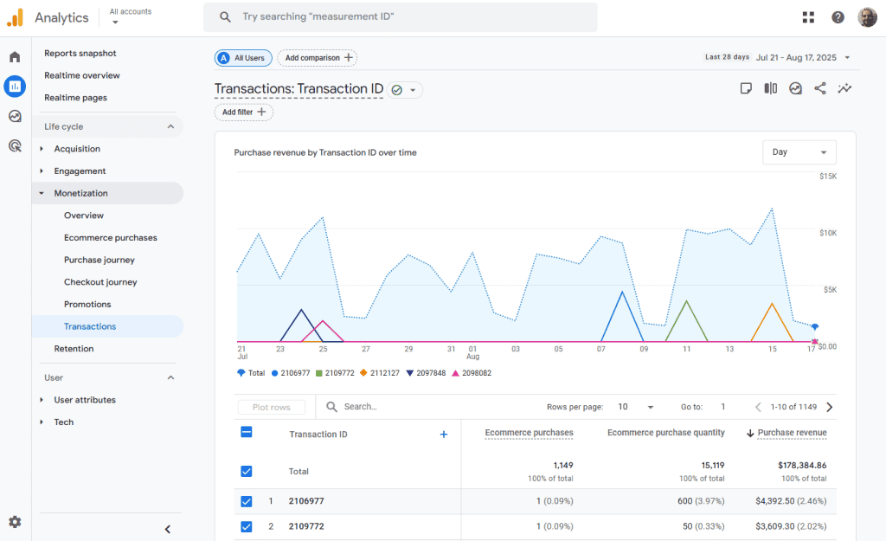Uncheck the Total row checkbox
The image size is (886, 541).
pos(247,472)
